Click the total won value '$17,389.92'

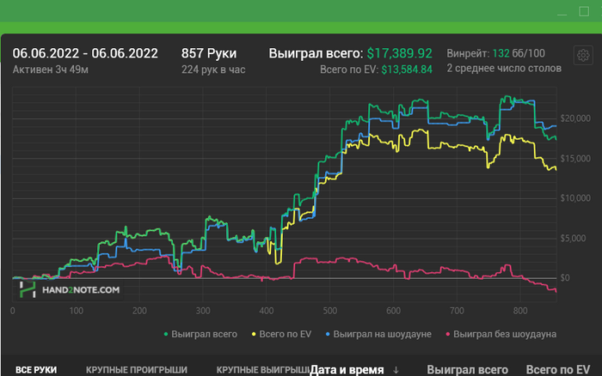(x=399, y=53)
